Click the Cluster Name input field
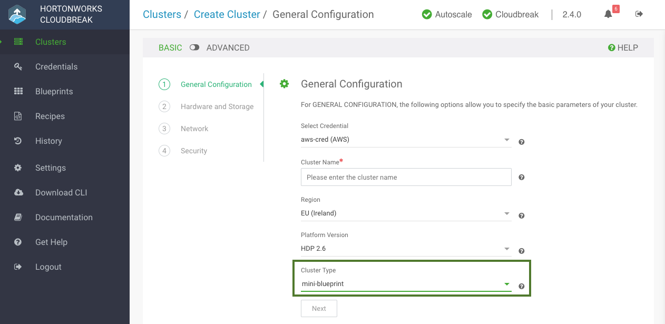665x324 pixels. [406, 177]
